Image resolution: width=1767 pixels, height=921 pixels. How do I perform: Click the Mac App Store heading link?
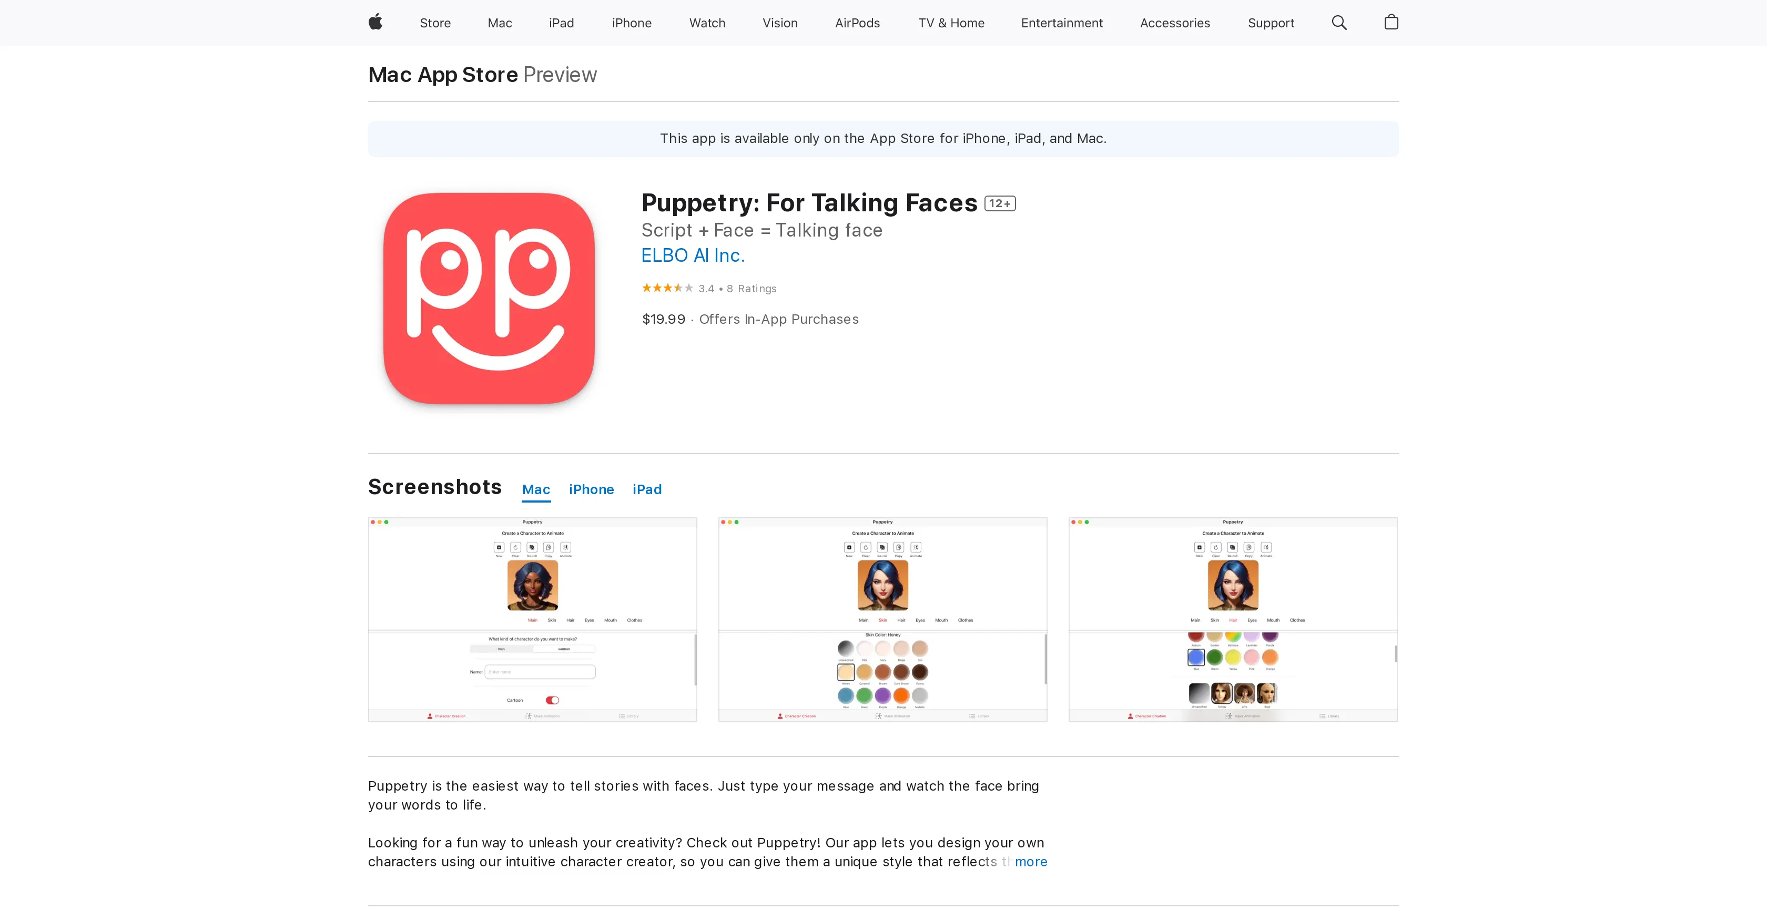pos(443,74)
